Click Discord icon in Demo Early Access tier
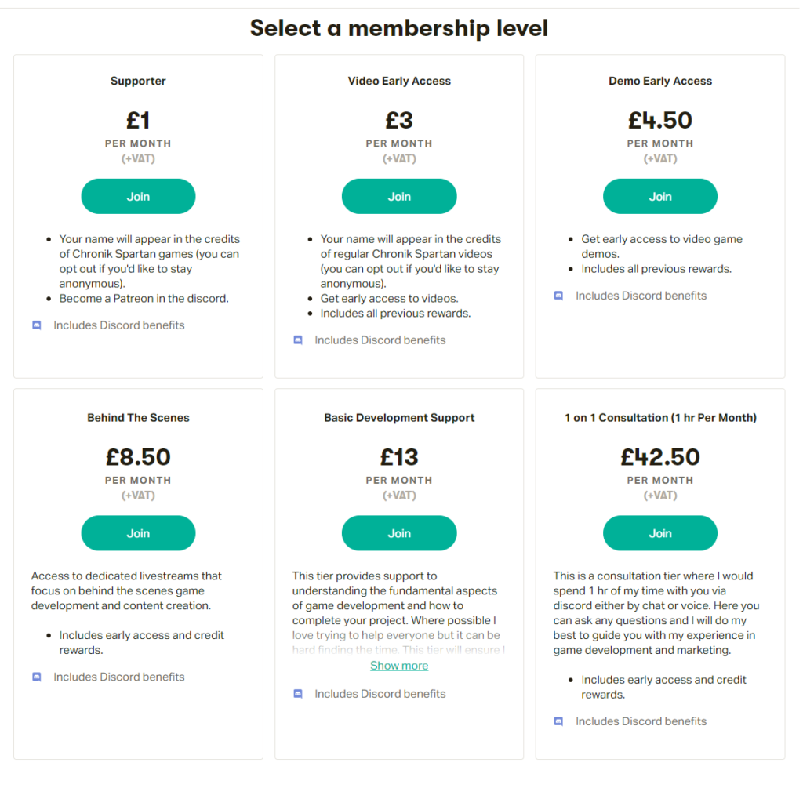This screenshot has width=803, height=788. pyautogui.click(x=559, y=296)
